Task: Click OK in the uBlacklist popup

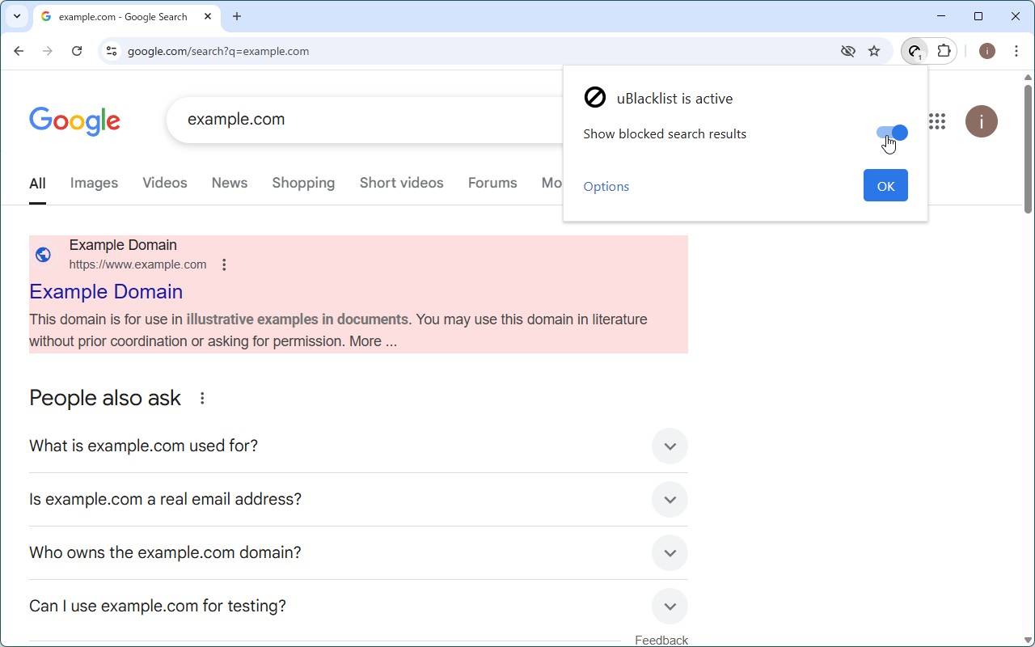Action: (x=885, y=186)
